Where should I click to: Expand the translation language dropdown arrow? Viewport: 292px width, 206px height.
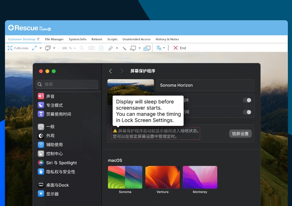click(164, 48)
